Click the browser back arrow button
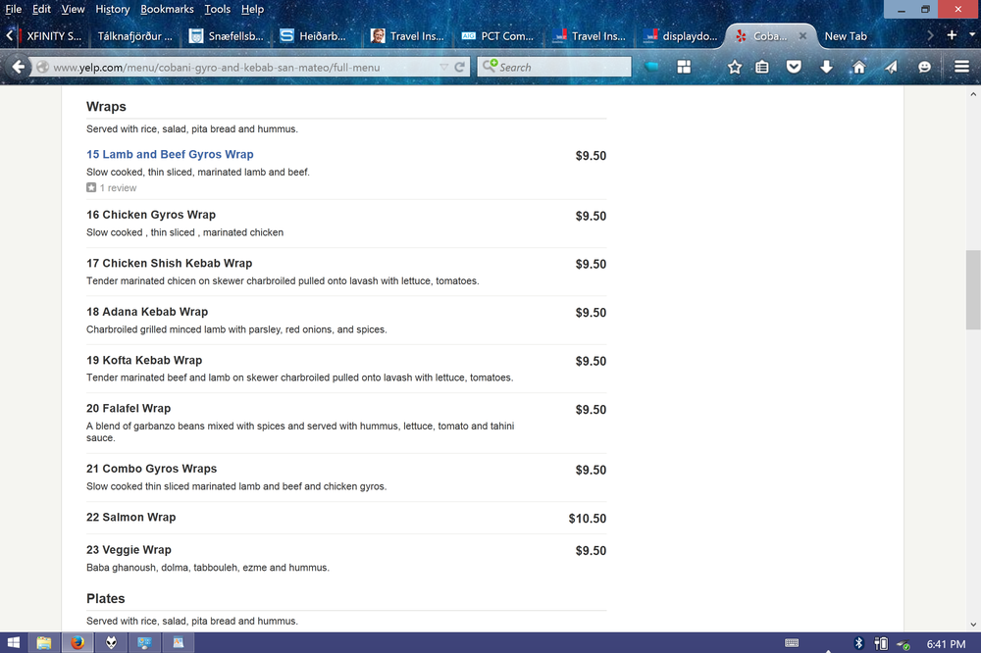981x653 pixels. click(18, 67)
